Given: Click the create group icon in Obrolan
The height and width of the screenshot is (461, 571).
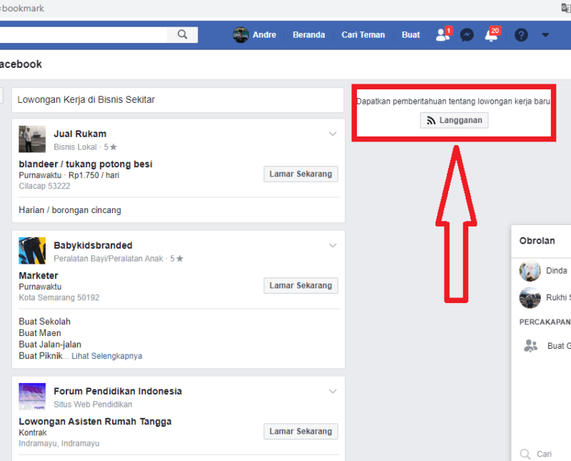Looking at the screenshot, I should coord(530,346).
